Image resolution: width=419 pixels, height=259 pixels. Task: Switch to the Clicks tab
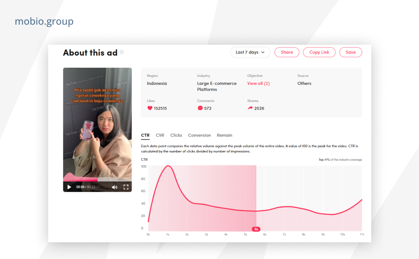pos(176,135)
